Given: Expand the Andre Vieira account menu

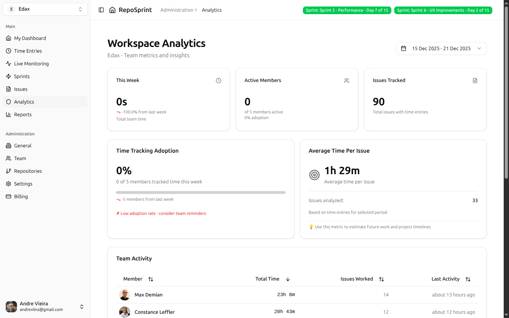Looking at the screenshot, I should click(82, 307).
